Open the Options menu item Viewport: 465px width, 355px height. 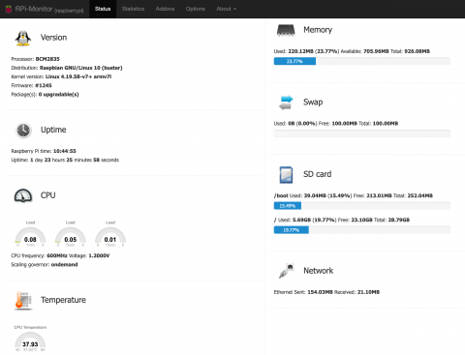coord(195,9)
